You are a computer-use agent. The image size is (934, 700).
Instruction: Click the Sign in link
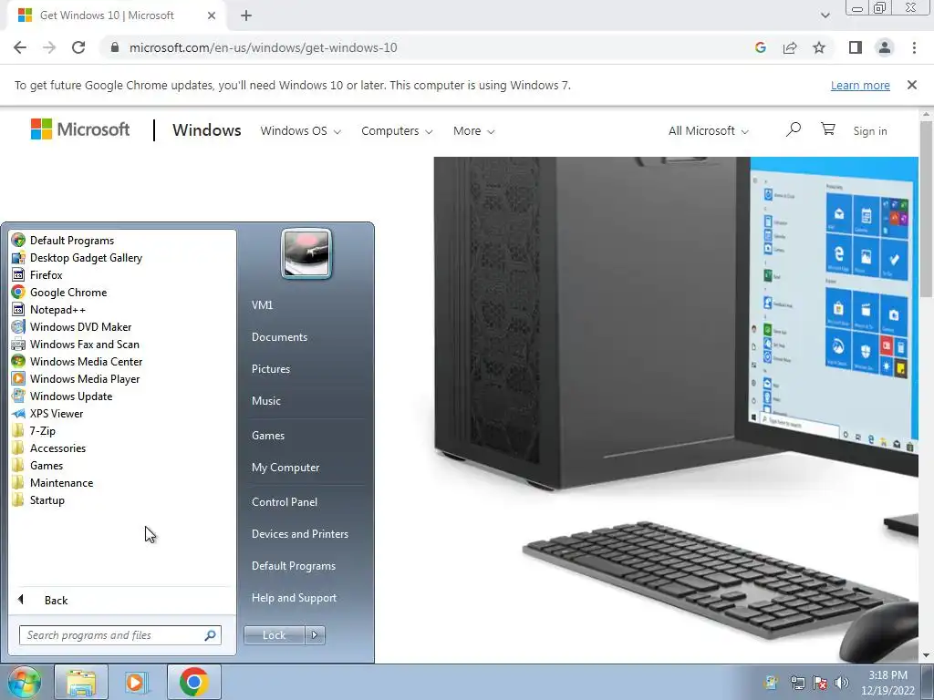869,131
